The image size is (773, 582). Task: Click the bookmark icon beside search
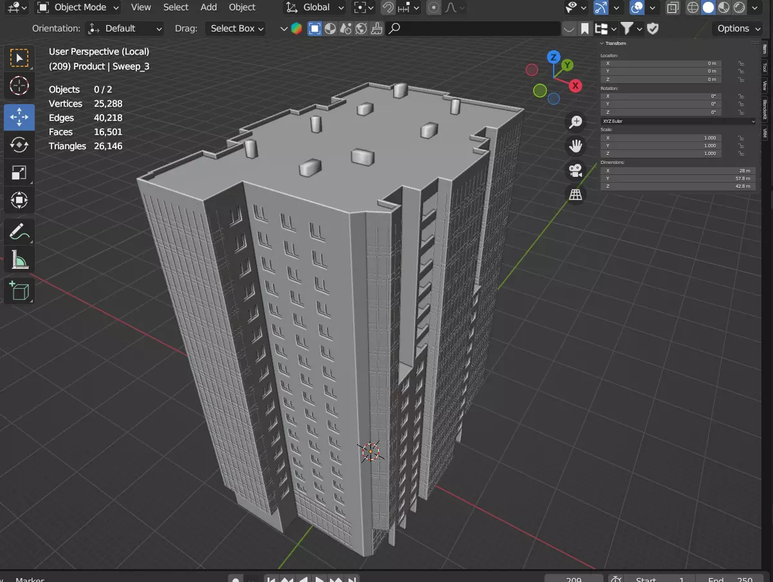click(585, 28)
